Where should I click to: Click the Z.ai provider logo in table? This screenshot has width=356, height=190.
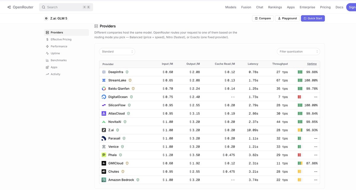104,130
